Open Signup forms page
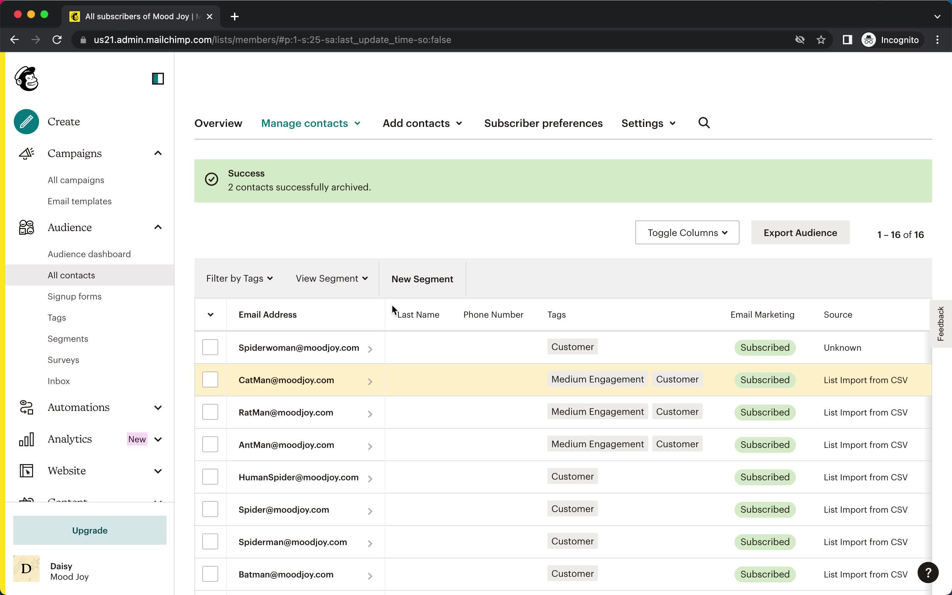 coord(74,296)
